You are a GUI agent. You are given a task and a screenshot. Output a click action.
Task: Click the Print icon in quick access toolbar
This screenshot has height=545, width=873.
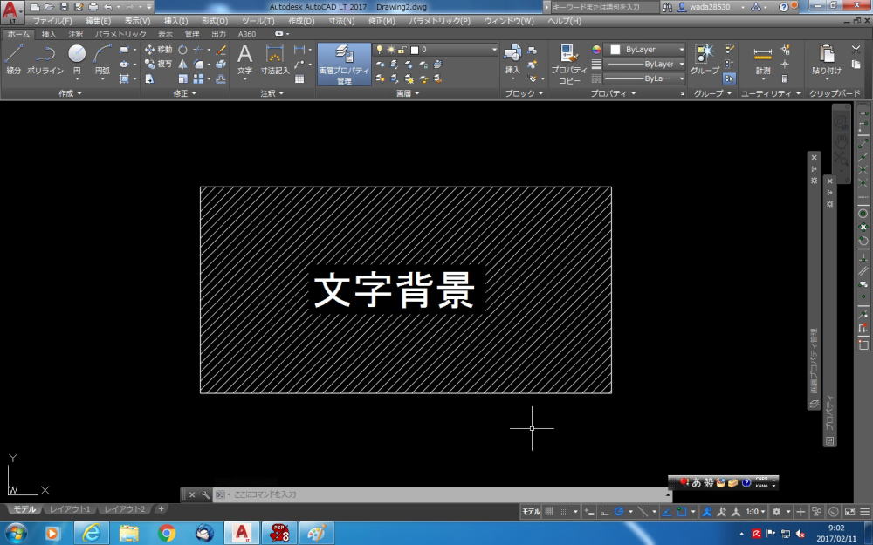click(x=93, y=7)
